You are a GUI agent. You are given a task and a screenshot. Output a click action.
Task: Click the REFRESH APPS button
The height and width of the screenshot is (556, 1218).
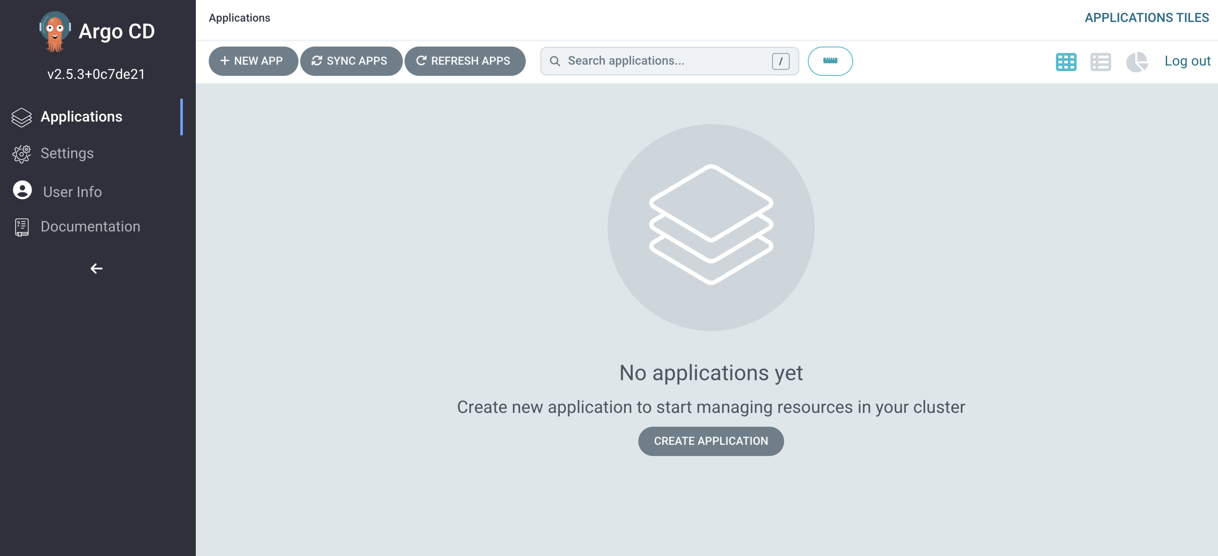[x=465, y=61]
